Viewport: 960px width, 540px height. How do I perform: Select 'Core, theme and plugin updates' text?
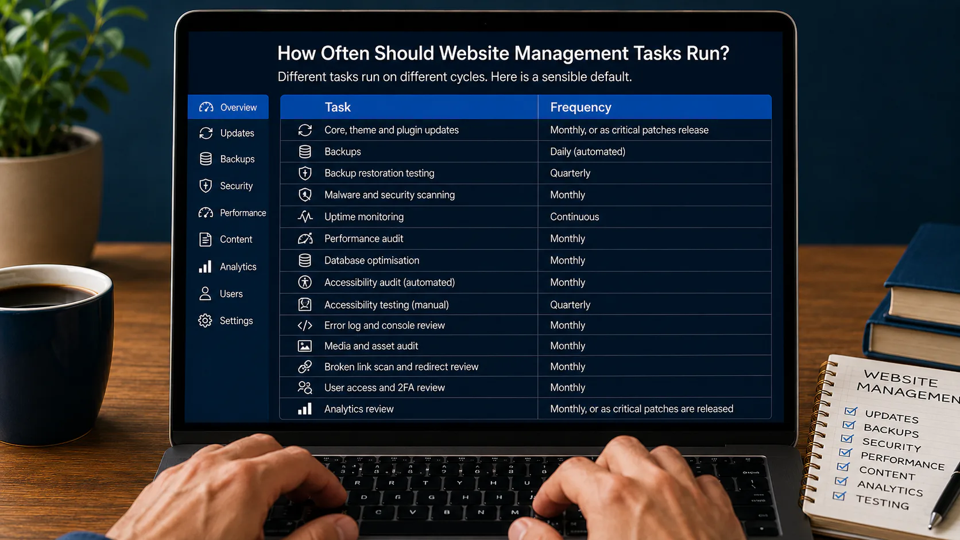click(392, 130)
